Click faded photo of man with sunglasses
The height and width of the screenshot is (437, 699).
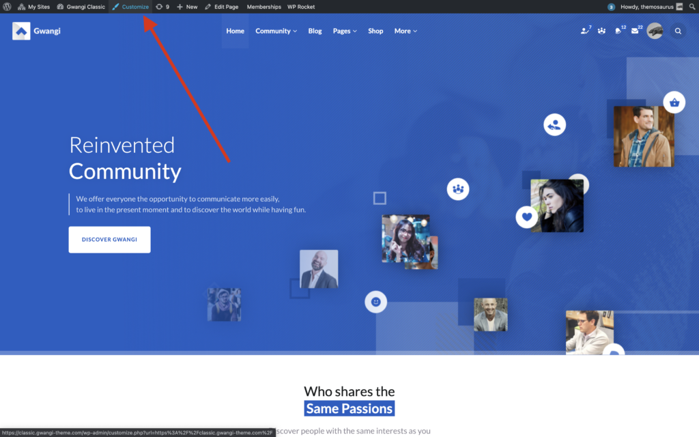point(224,305)
